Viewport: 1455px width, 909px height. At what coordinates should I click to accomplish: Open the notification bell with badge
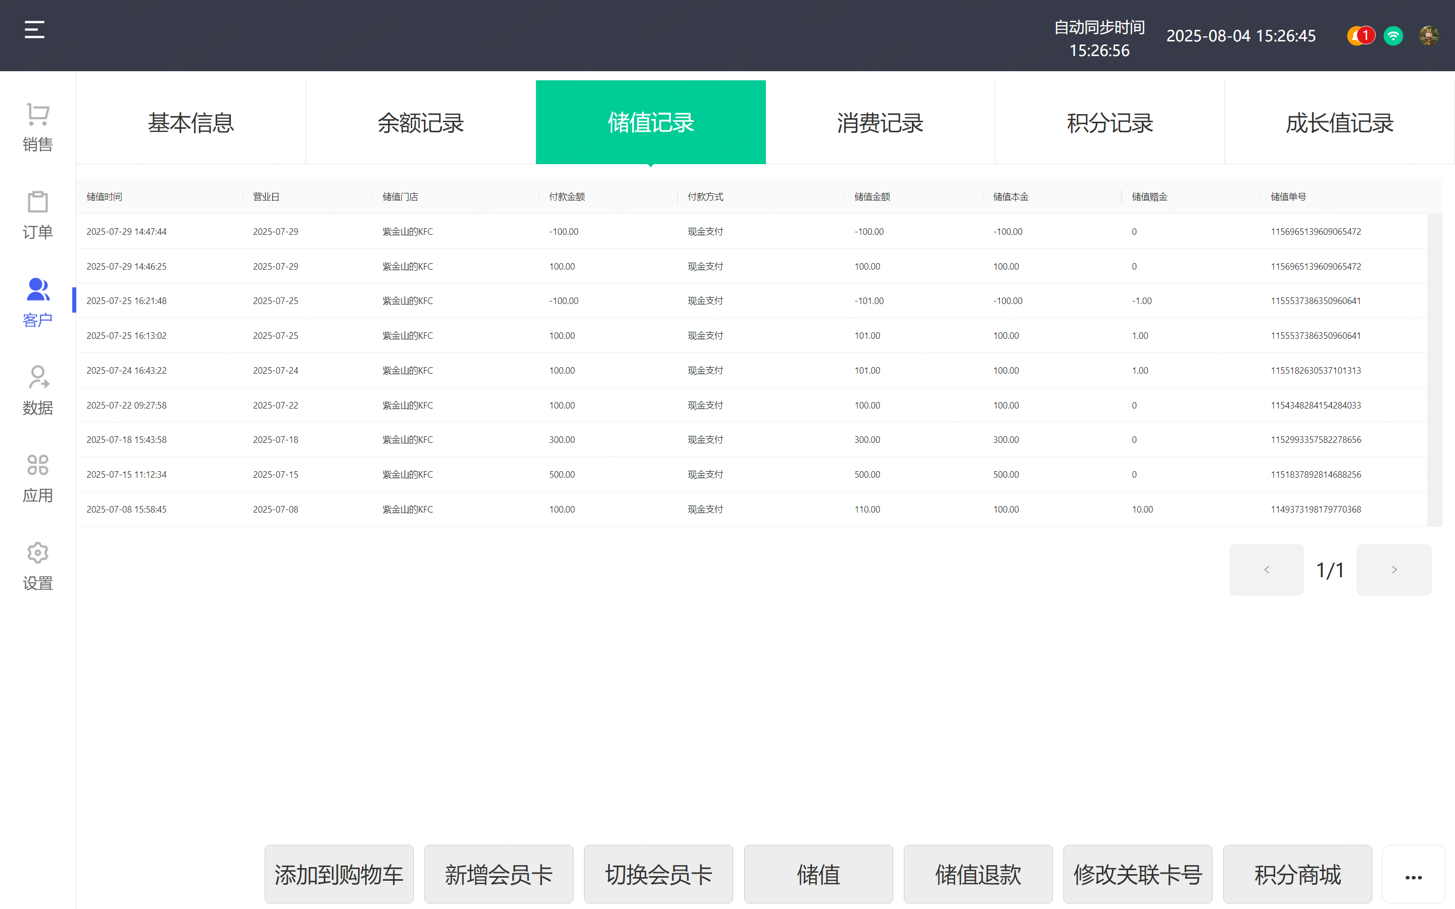click(1361, 35)
